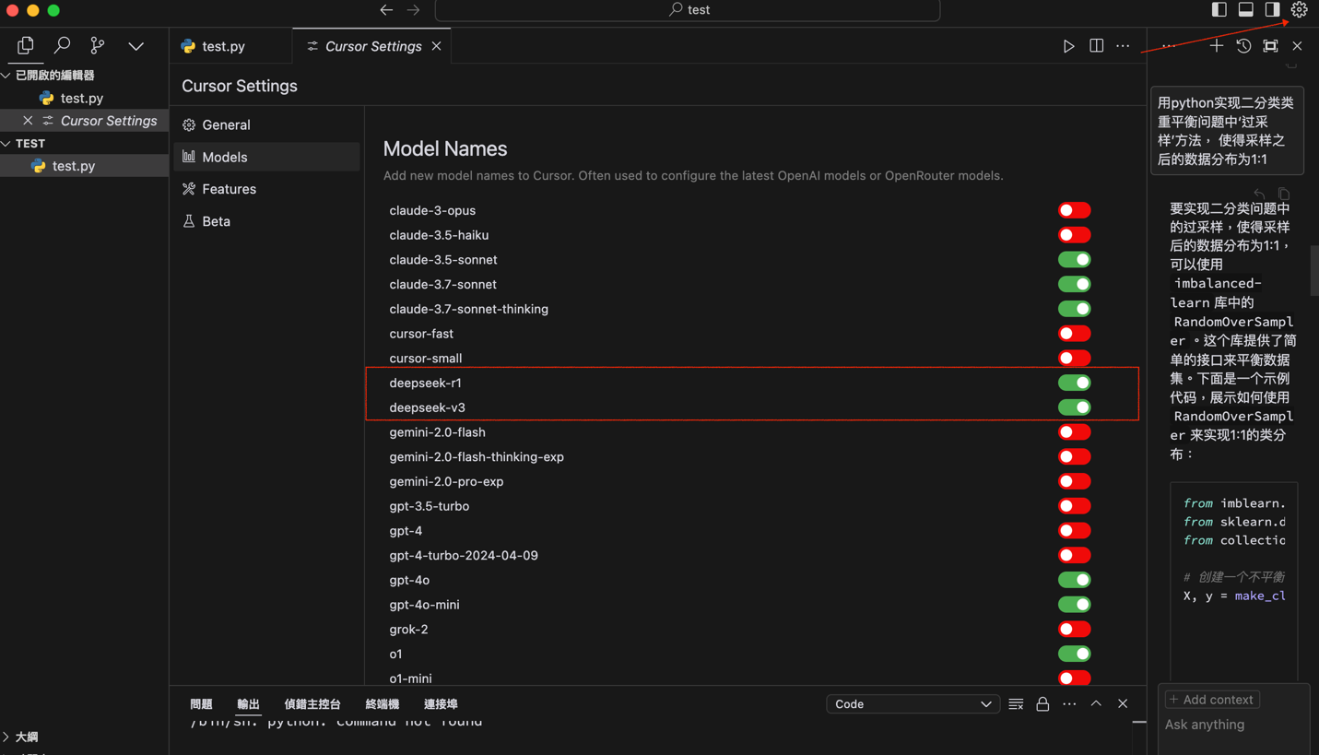Toggle claude-3-opus model switch
Image resolution: width=1319 pixels, height=755 pixels.
pos(1074,210)
